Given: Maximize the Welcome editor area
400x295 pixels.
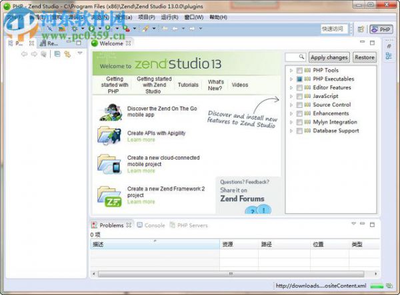Looking at the screenshot, I should (x=372, y=43).
